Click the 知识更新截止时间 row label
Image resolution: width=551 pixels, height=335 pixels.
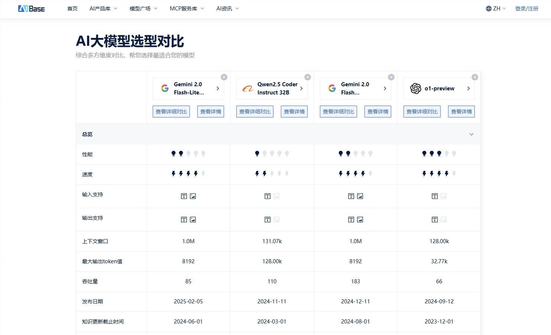tap(103, 322)
